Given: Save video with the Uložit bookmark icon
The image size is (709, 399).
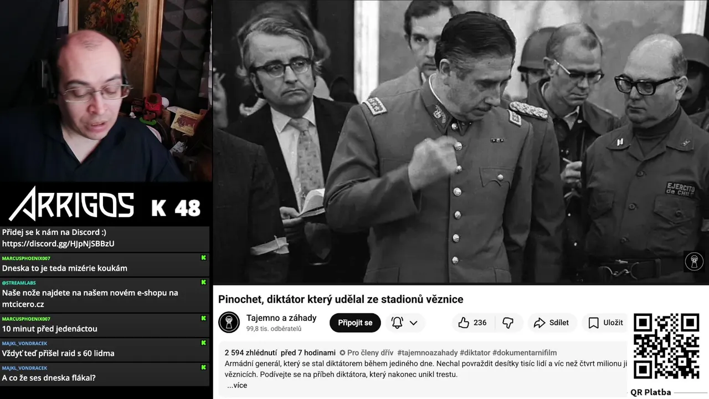Looking at the screenshot, I should click(593, 323).
